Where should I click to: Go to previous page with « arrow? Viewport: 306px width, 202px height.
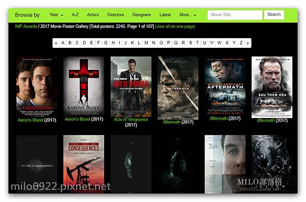(56, 43)
